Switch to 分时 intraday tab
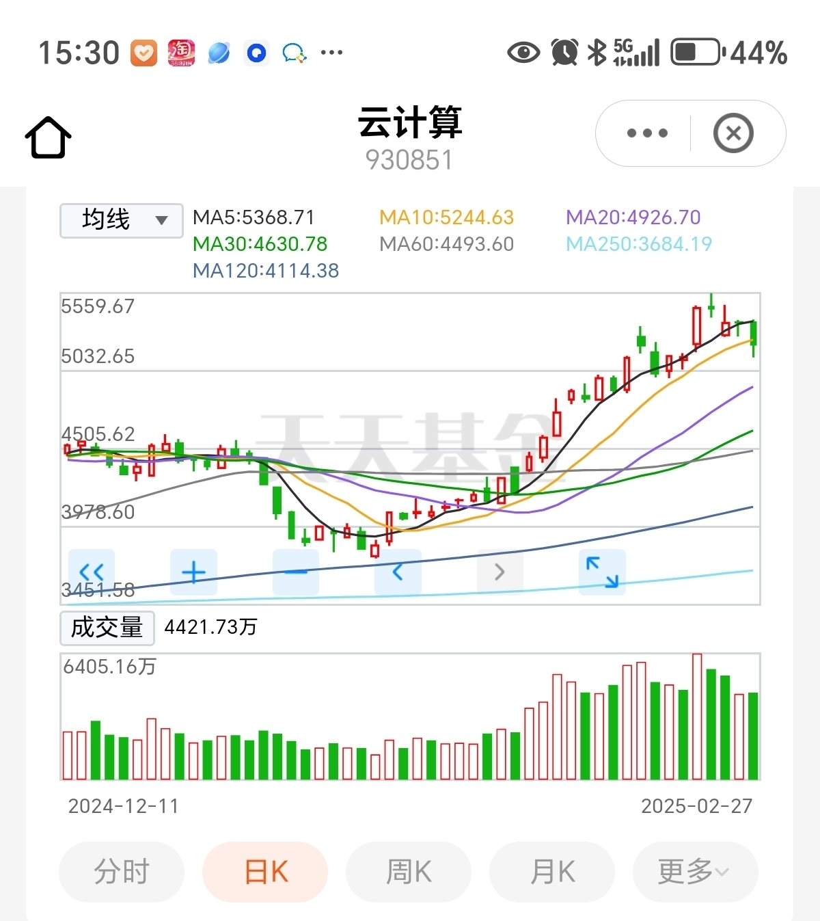The image size is (820, 921). click(122, 872)
